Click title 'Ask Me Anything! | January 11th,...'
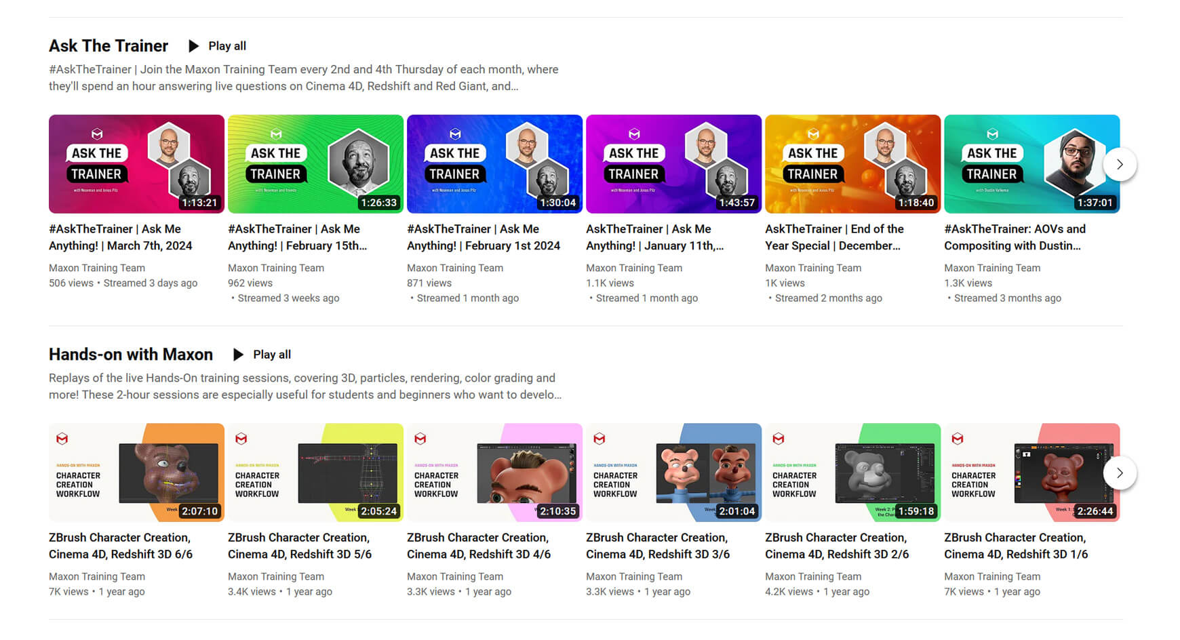Image resolution: width=1180 pixels, height=640 pixels. coord(655,237)
